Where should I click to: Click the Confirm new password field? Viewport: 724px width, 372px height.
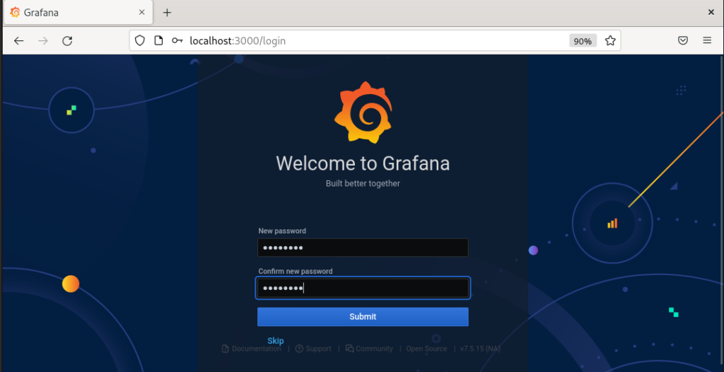363,289
